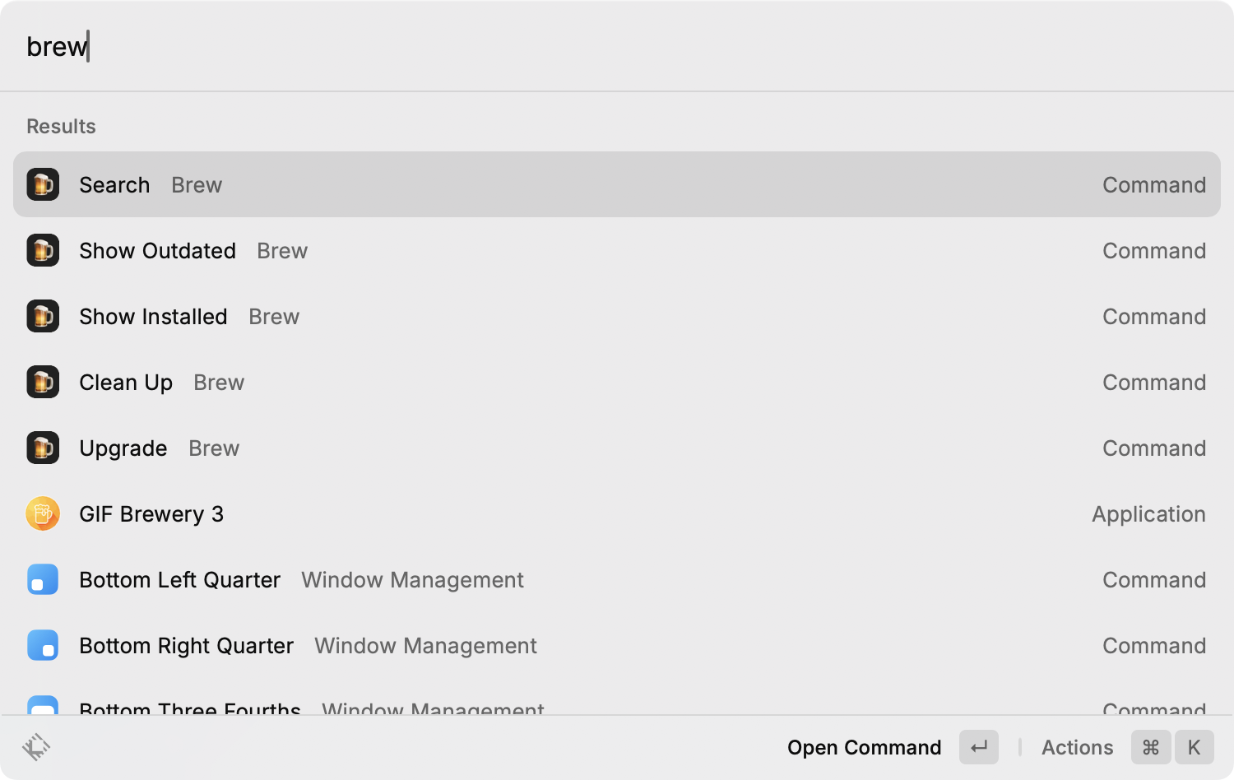Image resolution: width=1234 pixels, height=780 pixels.
Task: Click the Raycast logo in bottom bar
Action: (36, 747)
